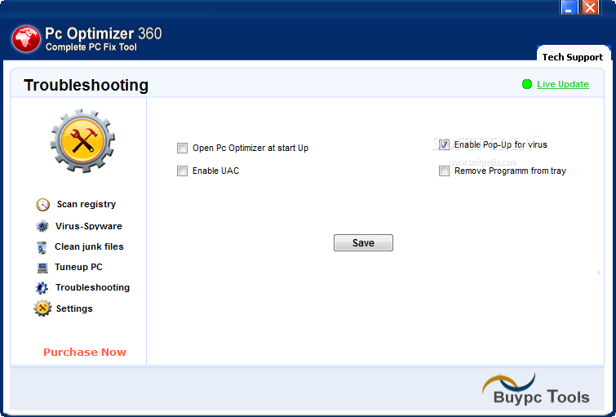Minimize the Pc Optimizer window
616x417 pixels.
point(569,7)
